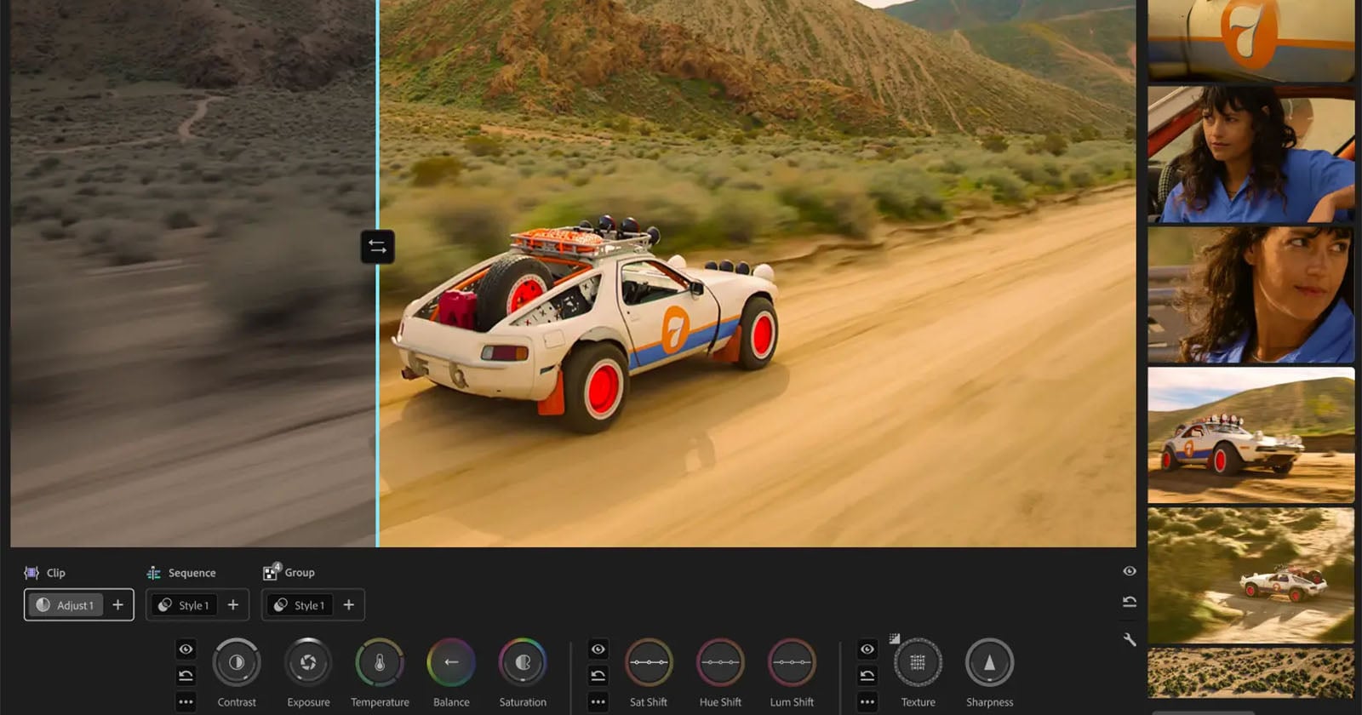Click the Sat Shift curve control

tap(649, 662)
